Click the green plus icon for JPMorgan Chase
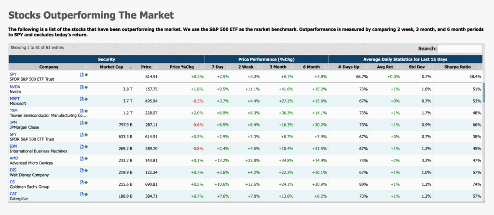Viewport: 494px width, 215px height. 86,123
